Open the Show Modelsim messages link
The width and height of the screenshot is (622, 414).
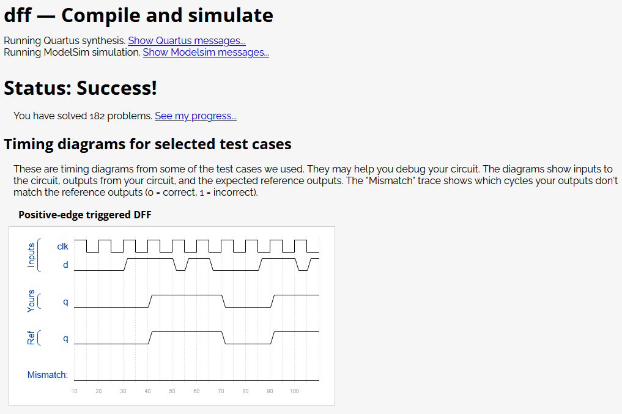pos(206,53)
